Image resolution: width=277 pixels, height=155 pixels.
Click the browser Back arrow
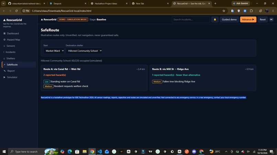pos(4,11)
